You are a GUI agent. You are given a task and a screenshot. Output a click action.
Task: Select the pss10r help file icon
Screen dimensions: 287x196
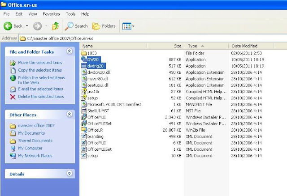click(x=84, y=91)
